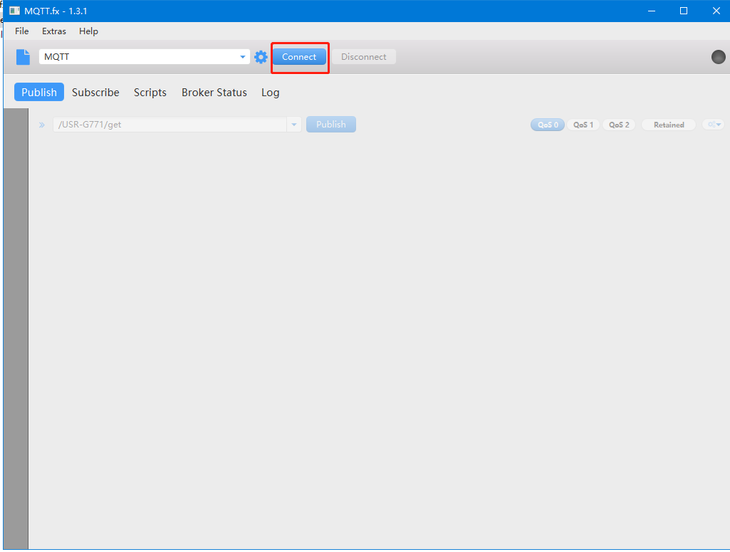This screenshot has height=552, width=730.
Task: Open the Help menu
Action: click(x=88, y=31)
